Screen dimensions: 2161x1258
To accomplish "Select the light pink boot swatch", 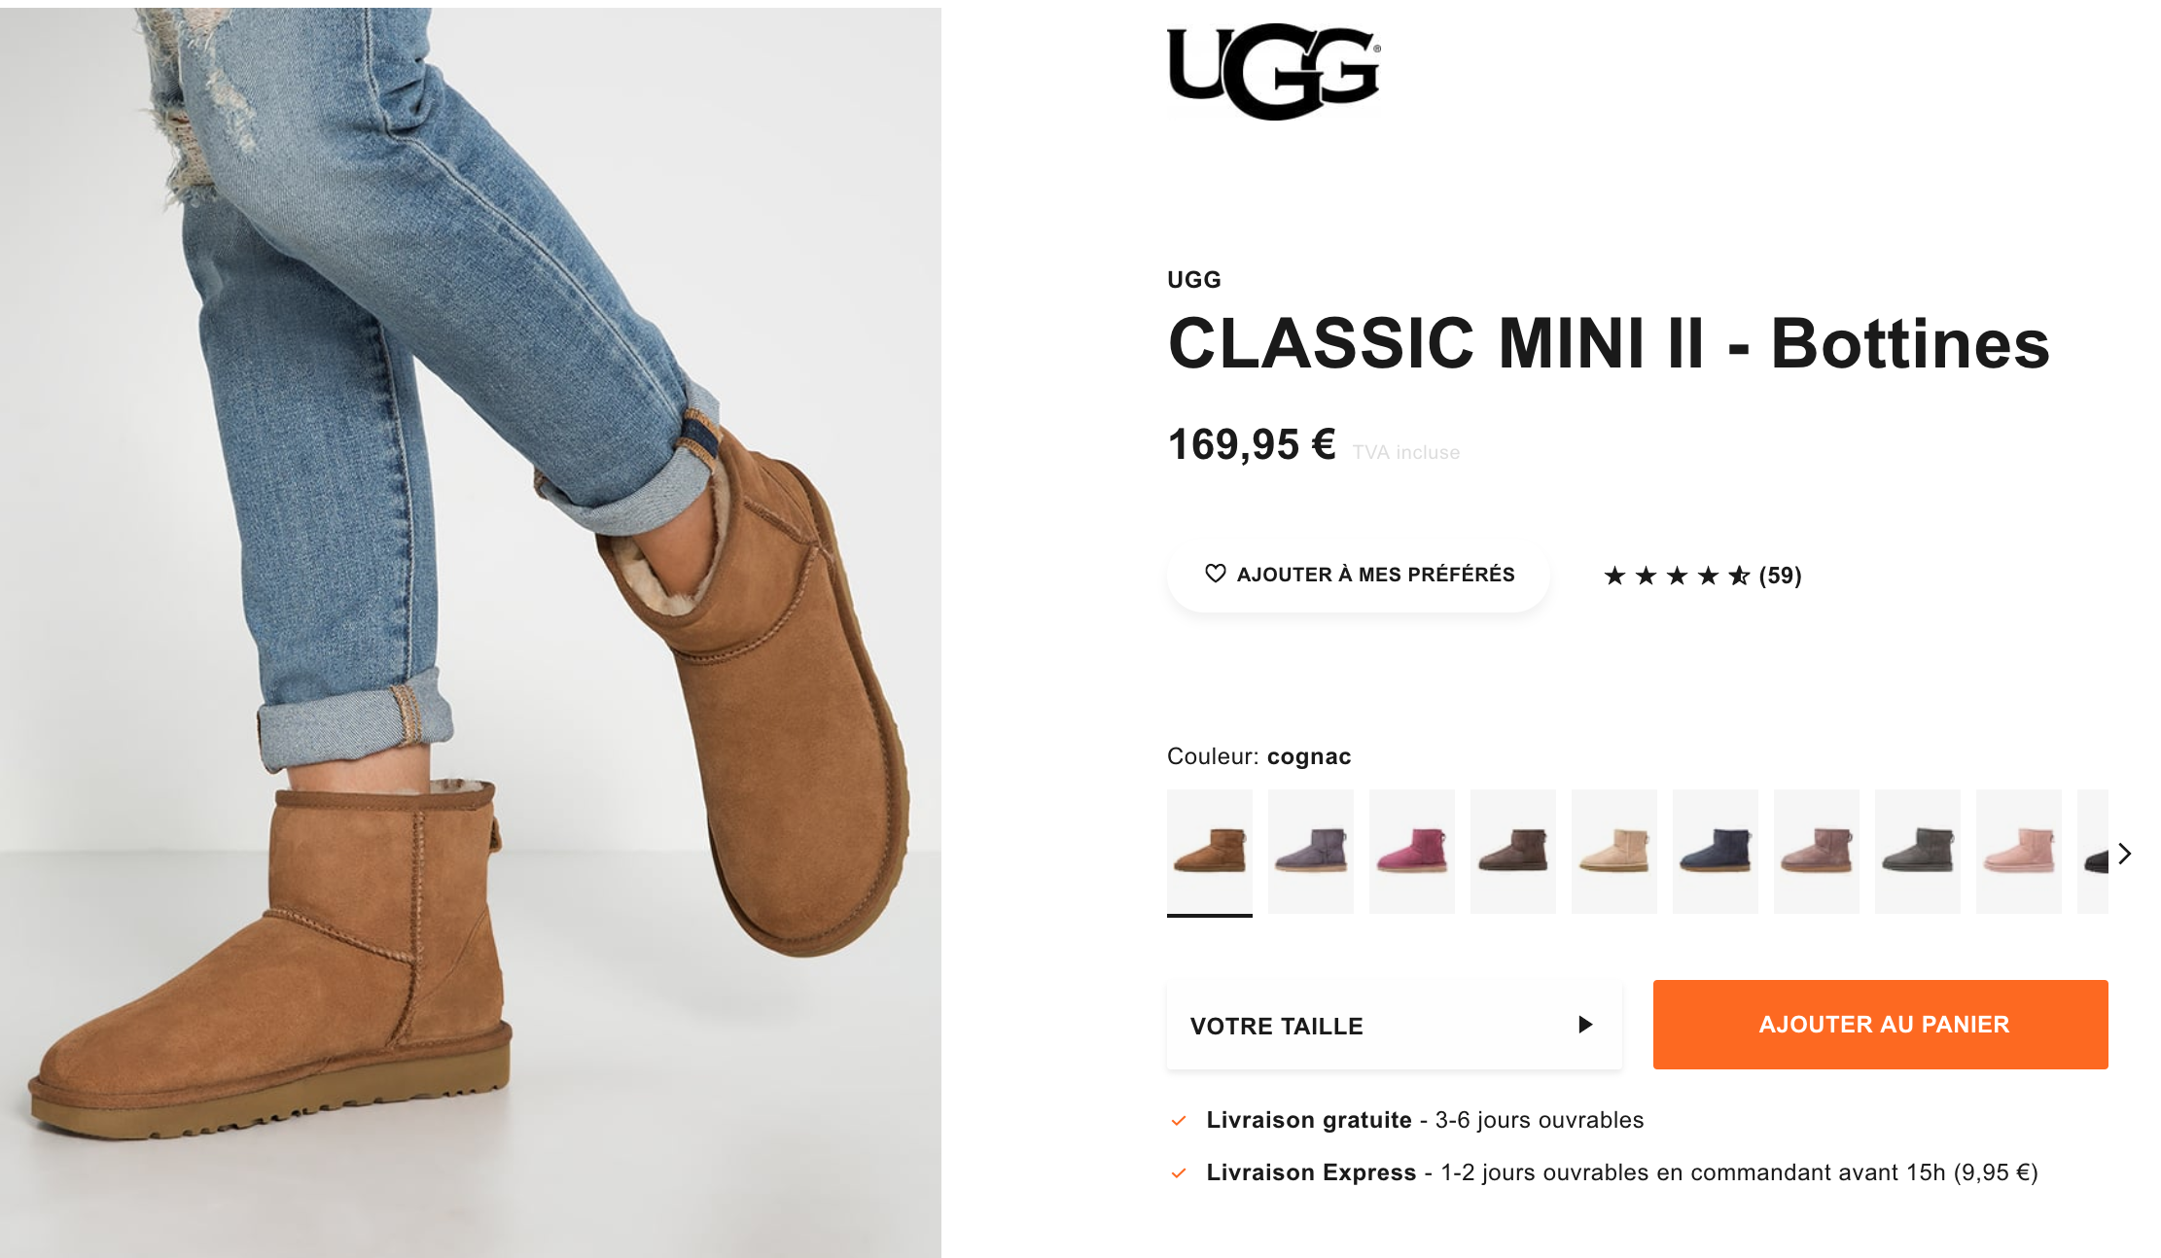I will click(2019, 852).
